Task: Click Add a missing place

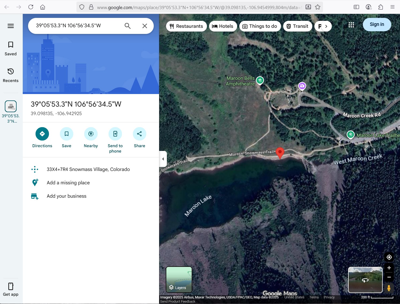Action: point(91,183)
